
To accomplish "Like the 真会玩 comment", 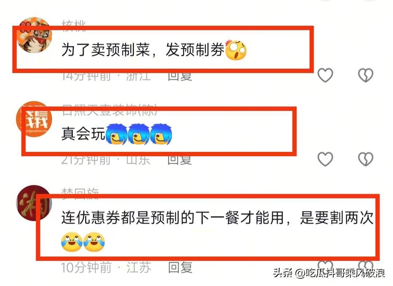I will [x=325, y=159].
